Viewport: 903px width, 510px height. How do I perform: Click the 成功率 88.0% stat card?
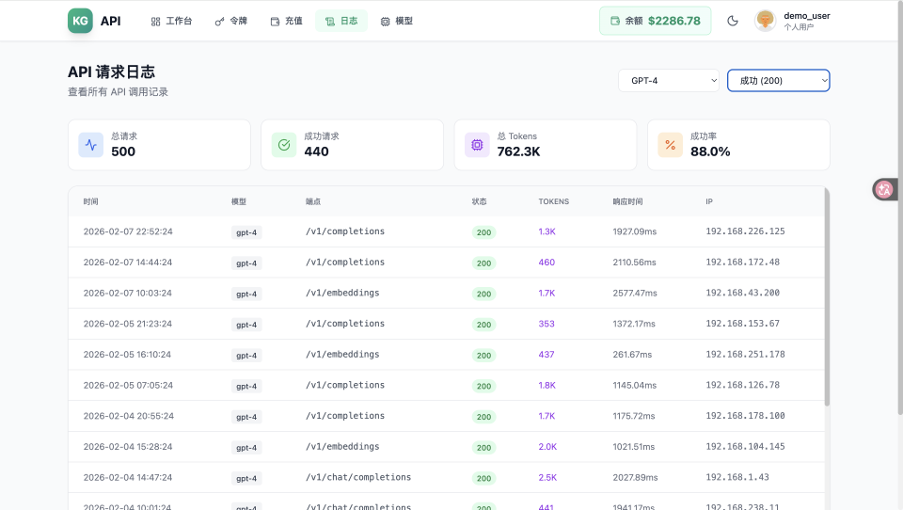(x=738, y=145)
